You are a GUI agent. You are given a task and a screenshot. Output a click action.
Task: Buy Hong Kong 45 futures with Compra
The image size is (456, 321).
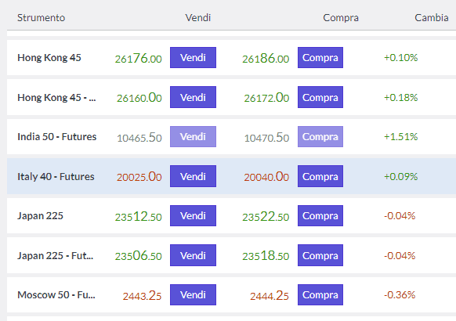[320, 97]
